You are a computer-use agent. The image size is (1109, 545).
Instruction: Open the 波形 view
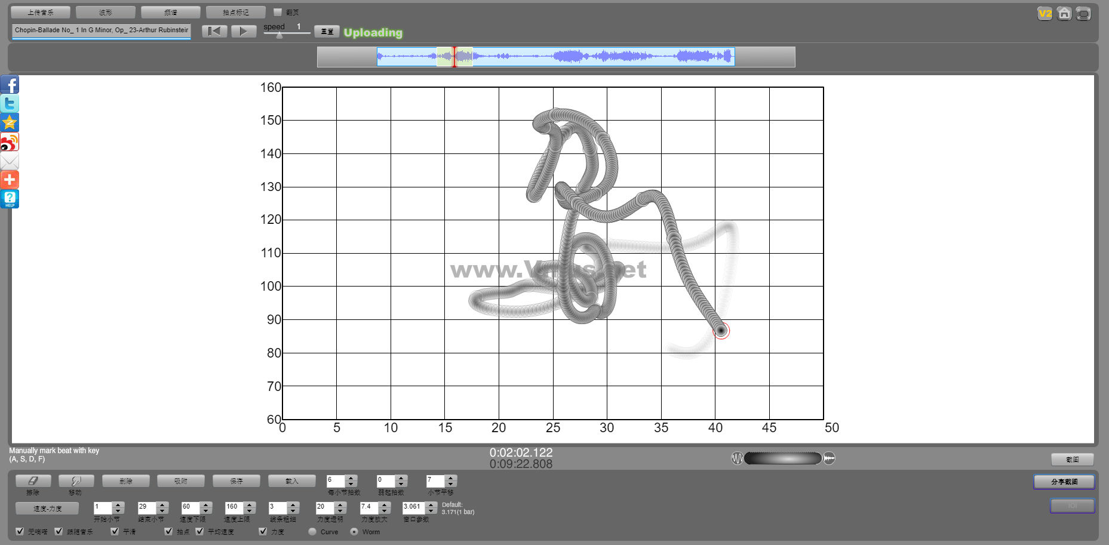(x=106, y=12)
